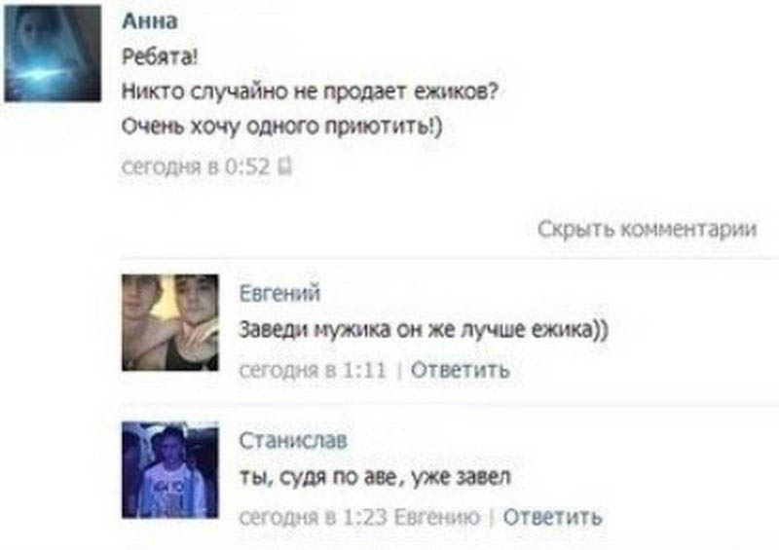Screen dimensions: 779x550
Task: Reply to Евгений's comment with Ответить
Action: 460,370
